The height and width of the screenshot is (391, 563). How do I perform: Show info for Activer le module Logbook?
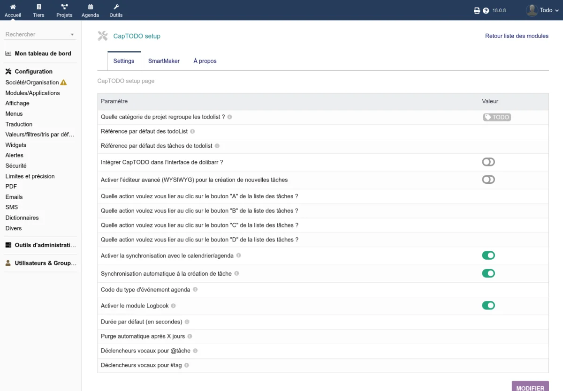(x=173, y=306)
